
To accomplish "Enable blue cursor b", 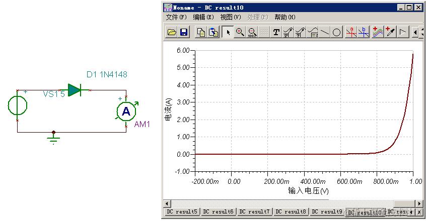I will [364, 32].
